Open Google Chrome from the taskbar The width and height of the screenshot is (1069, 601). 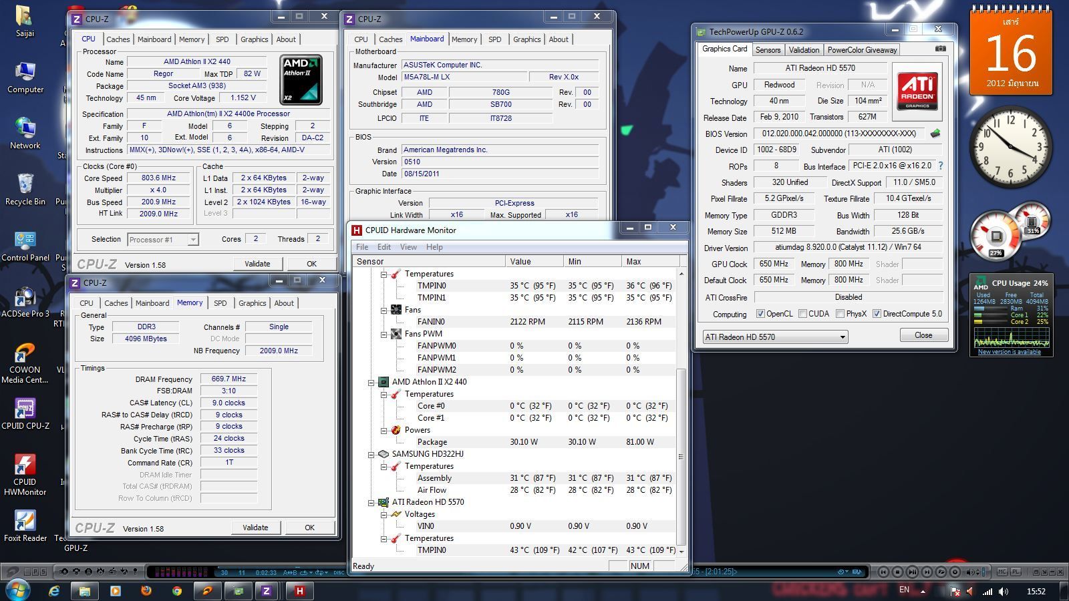[176, 591]
